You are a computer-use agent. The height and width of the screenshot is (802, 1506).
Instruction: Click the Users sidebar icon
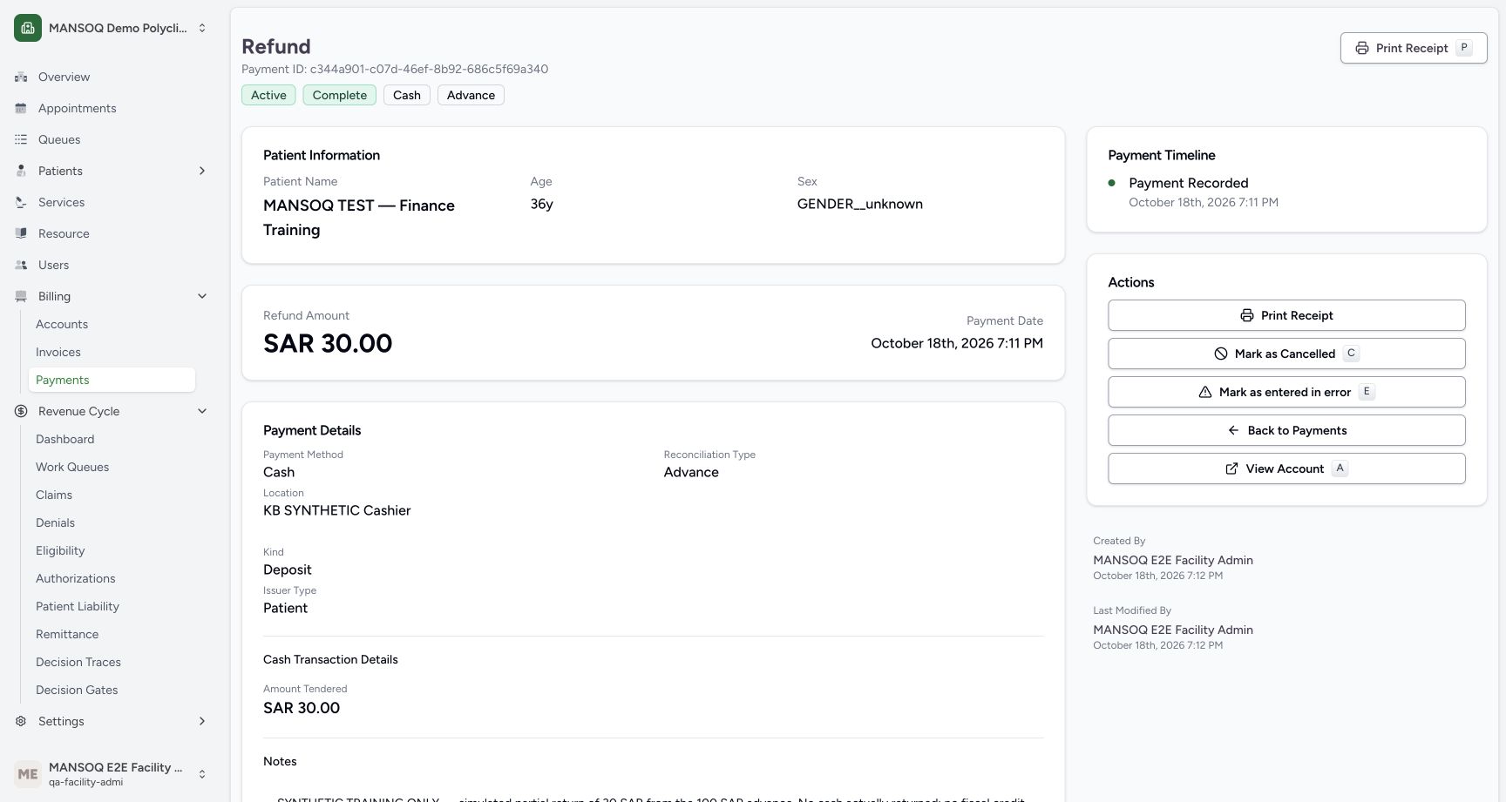click(x=21, y=265)
